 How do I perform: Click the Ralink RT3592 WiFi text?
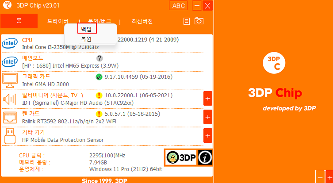point(69,122)
